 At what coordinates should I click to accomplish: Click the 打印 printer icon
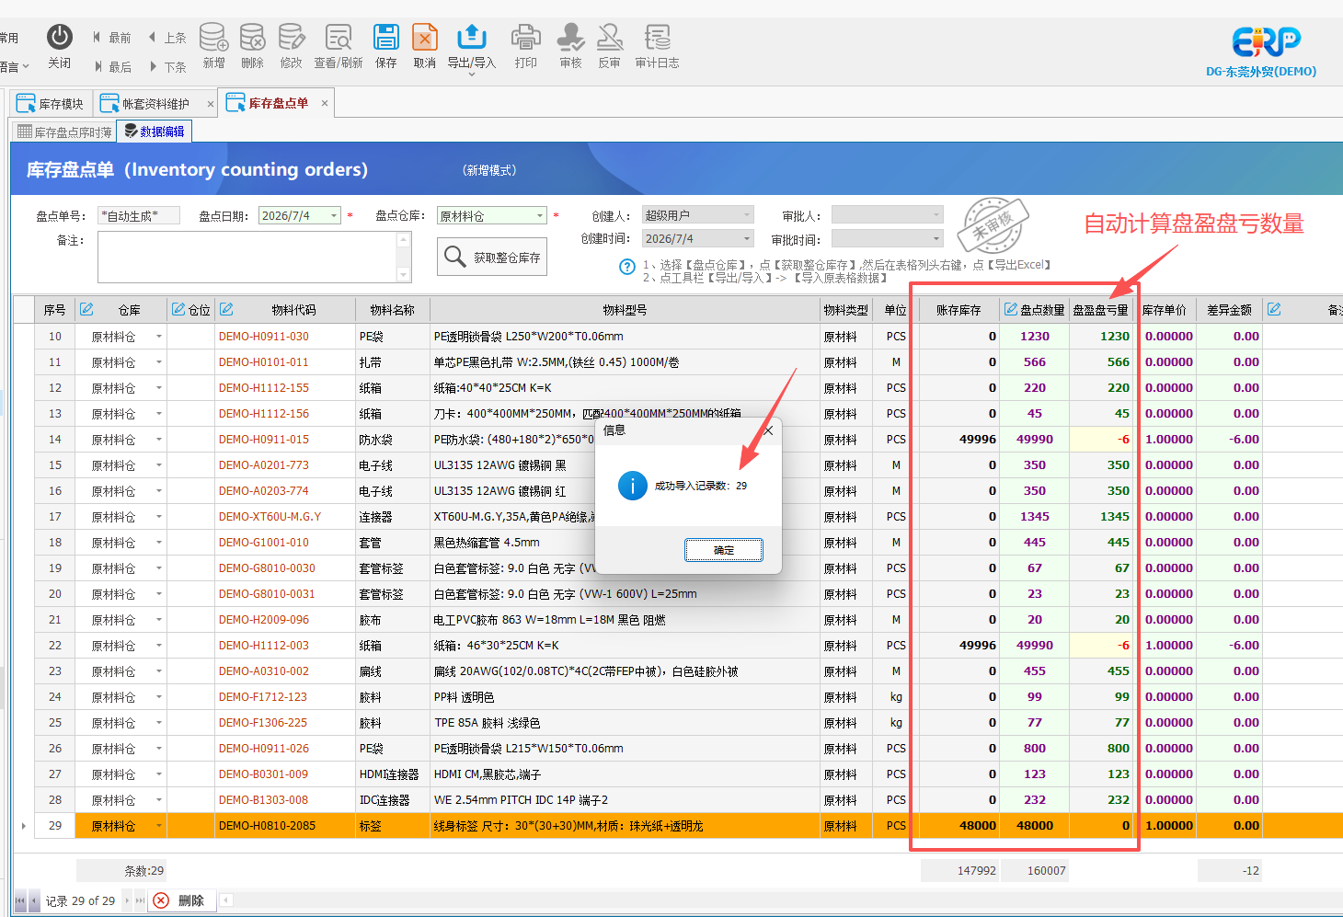pyautogui.click(x=526, y=37)
